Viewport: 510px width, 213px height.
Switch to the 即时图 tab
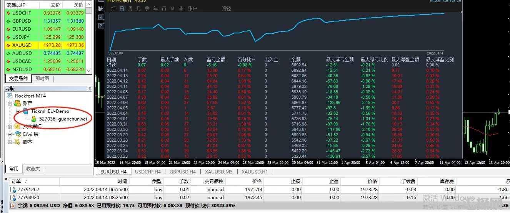[42, 78]
